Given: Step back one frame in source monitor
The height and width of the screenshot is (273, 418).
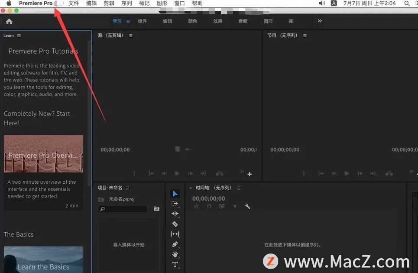Looking at the screenshot, I should (164, 174).
